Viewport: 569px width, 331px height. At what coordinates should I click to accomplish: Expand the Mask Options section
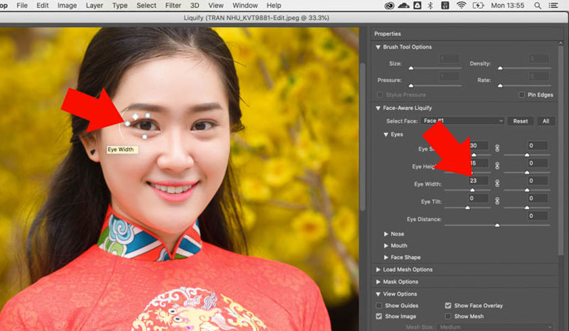point(378,281)
